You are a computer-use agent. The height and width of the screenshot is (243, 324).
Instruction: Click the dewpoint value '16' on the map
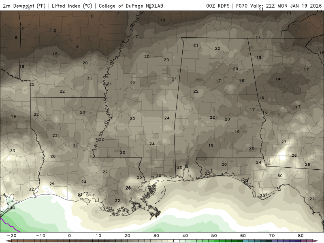[261, 98]
